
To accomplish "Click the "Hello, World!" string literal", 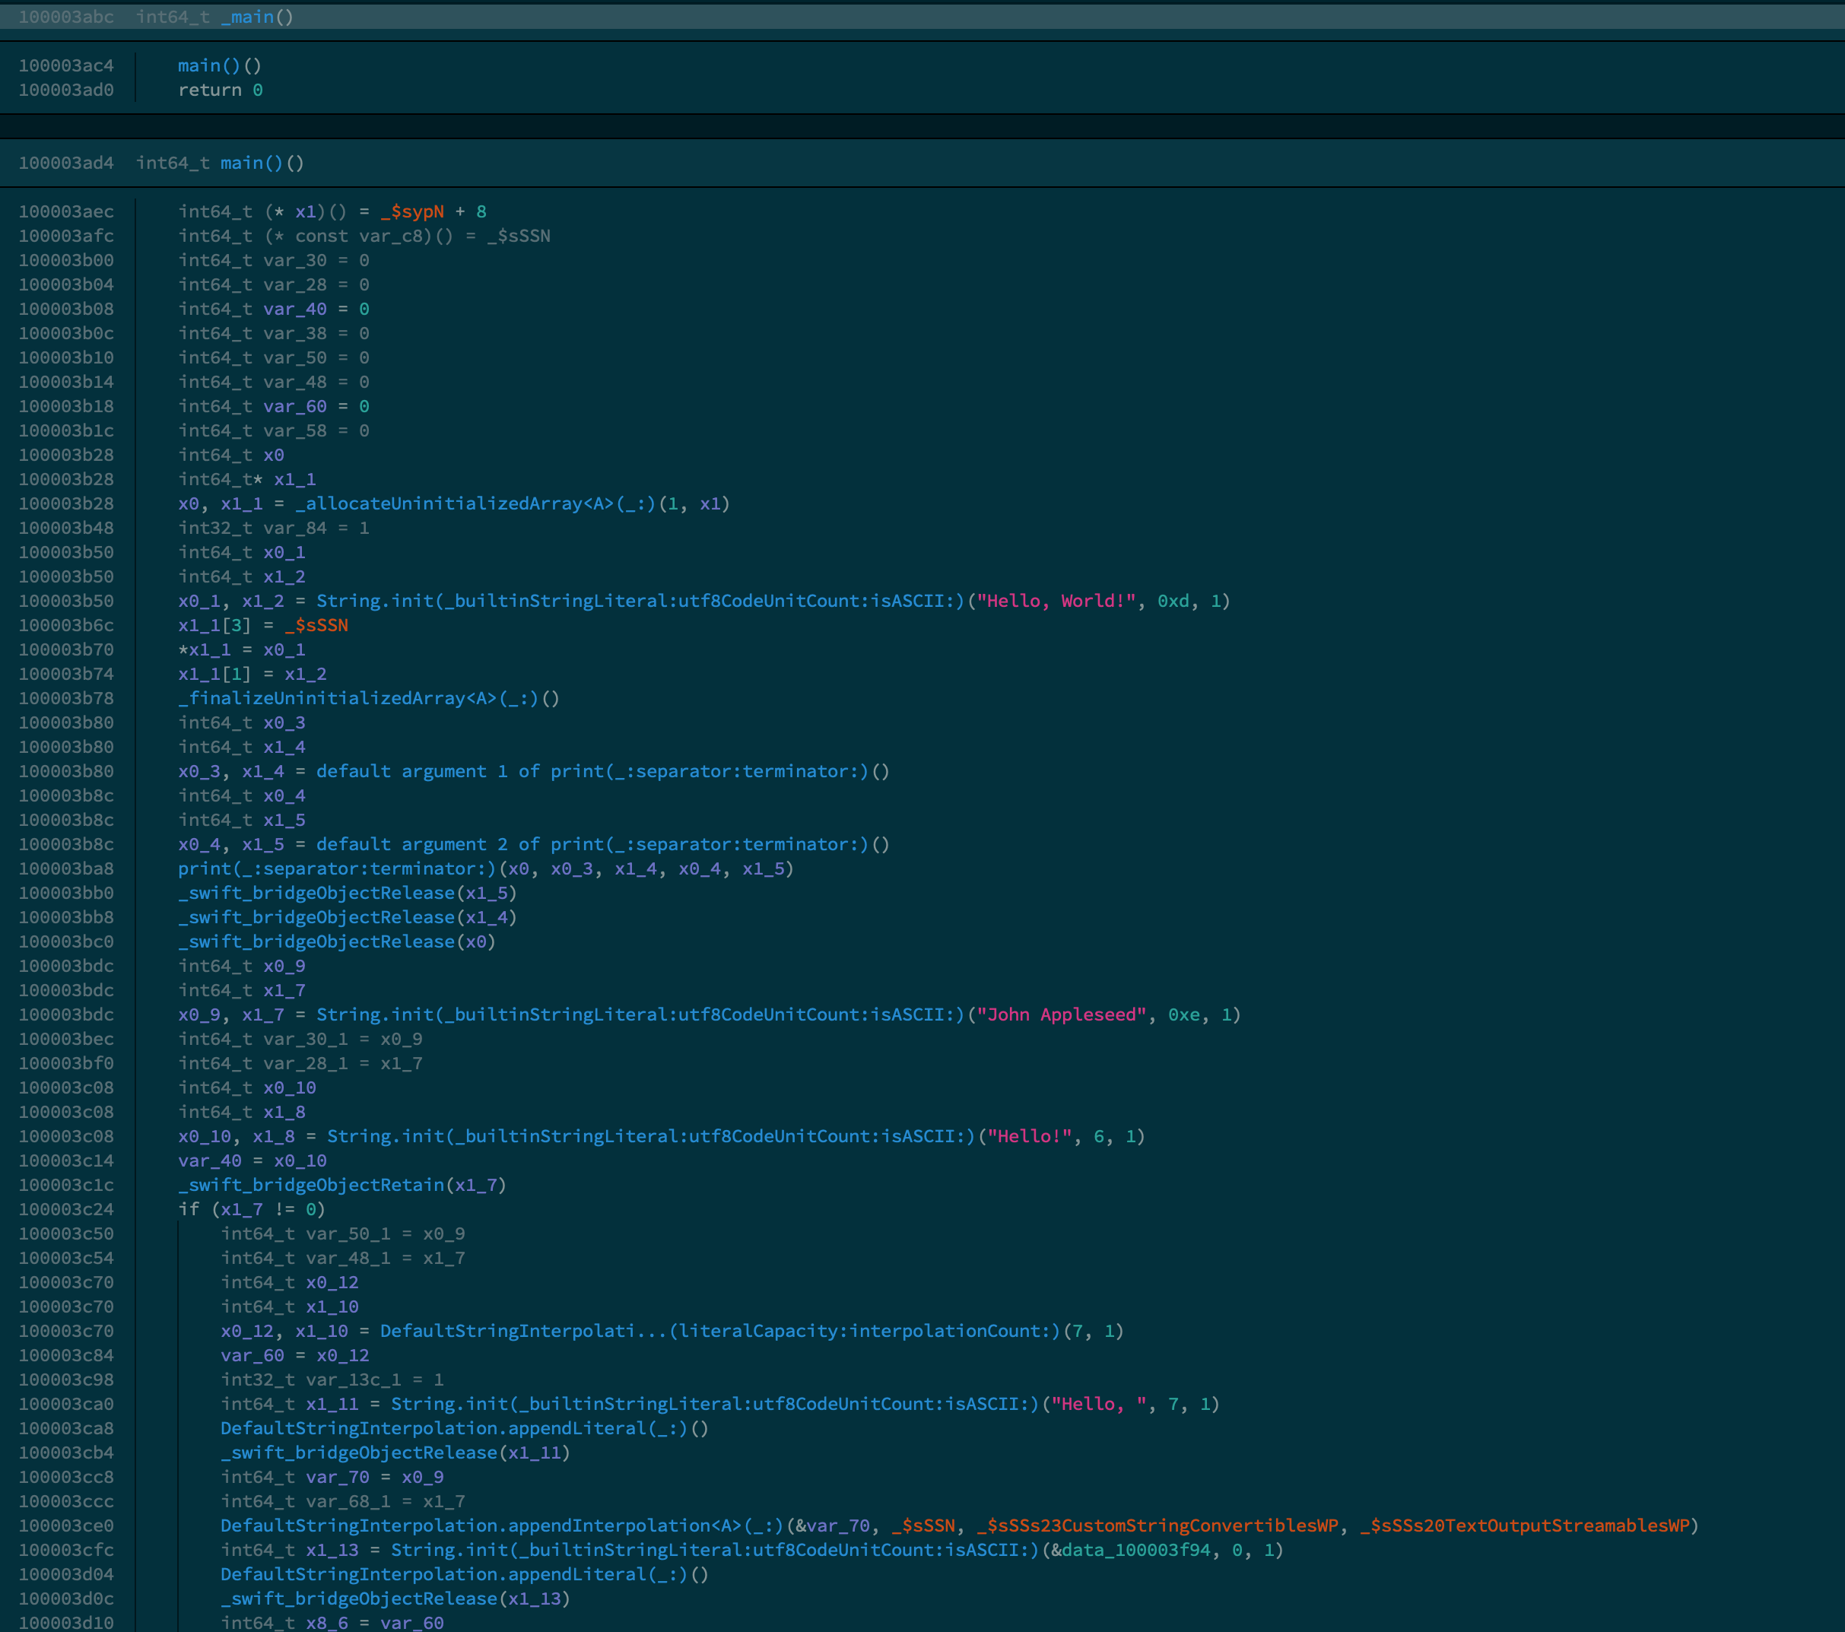I will 1056,602.
